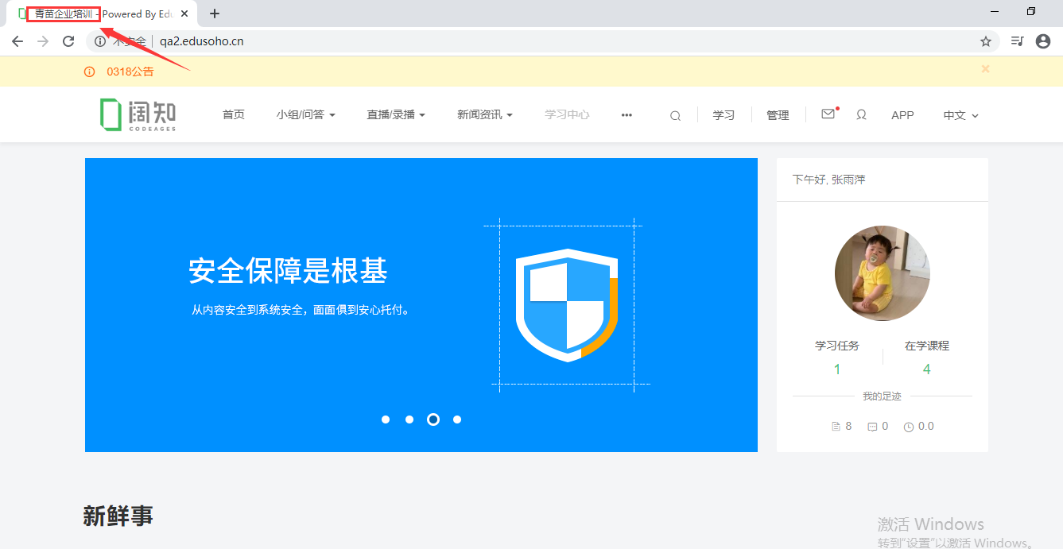Restore down the browser window

[x=1031, y=12]
